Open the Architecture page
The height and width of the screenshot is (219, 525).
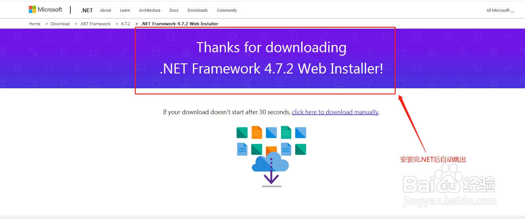150,10
